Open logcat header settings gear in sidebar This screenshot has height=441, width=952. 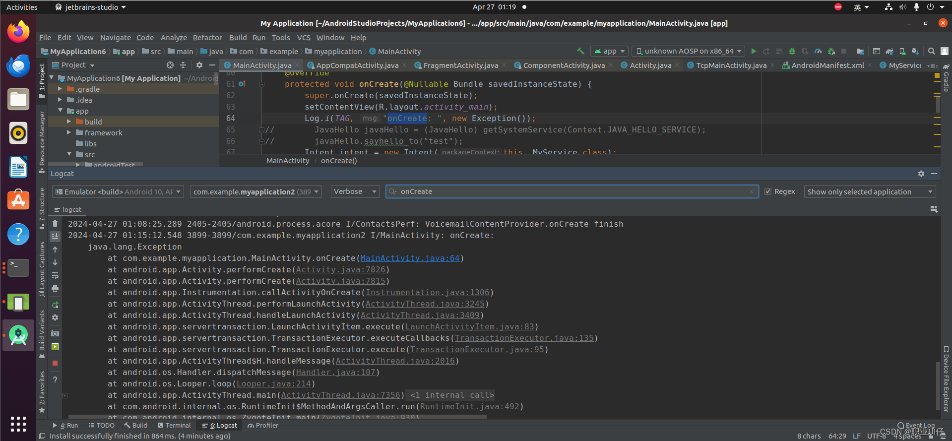pos(55,317)
